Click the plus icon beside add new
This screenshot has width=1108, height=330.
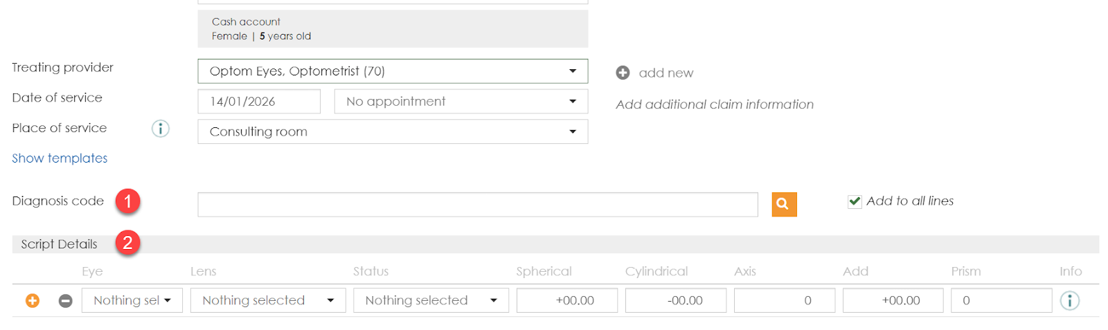pyautogui.click(x=623, y=73)
